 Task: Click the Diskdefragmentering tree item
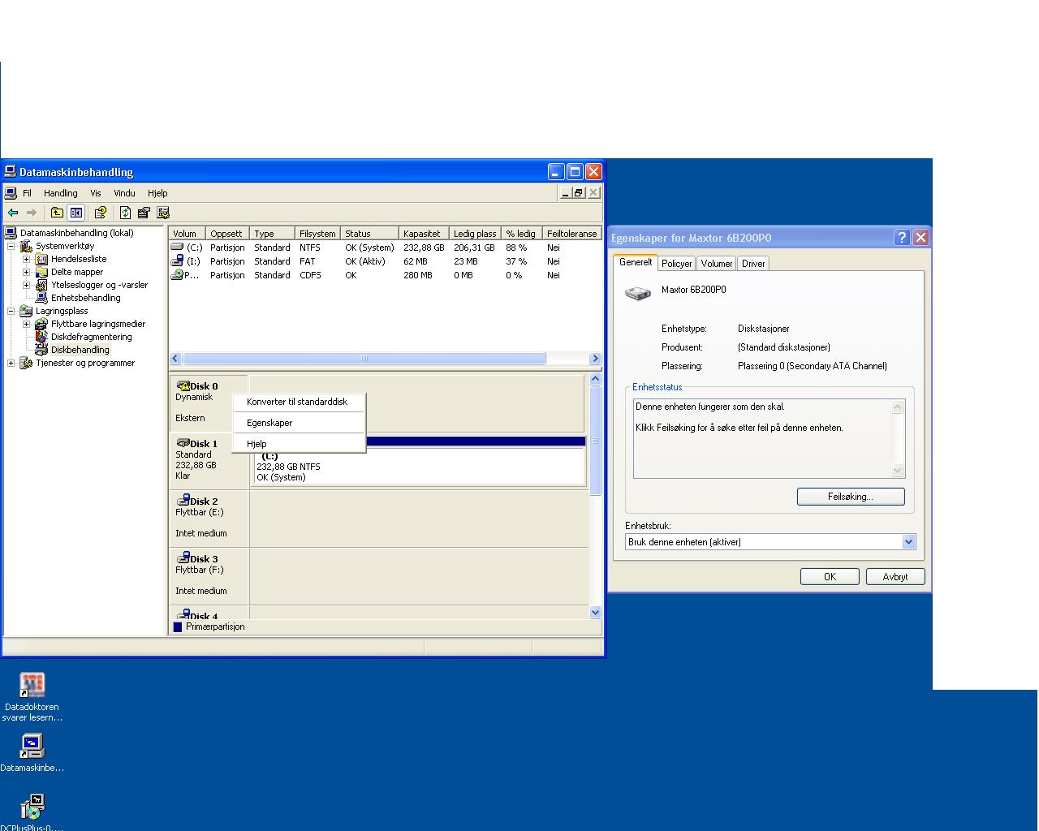point(90,337)
